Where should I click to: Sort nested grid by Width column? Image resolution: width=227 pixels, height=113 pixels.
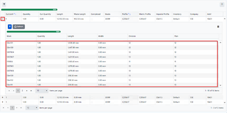coord(112,36)
